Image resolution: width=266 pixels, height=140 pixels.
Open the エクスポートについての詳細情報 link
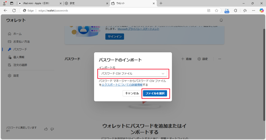click(x=122, y=85)
